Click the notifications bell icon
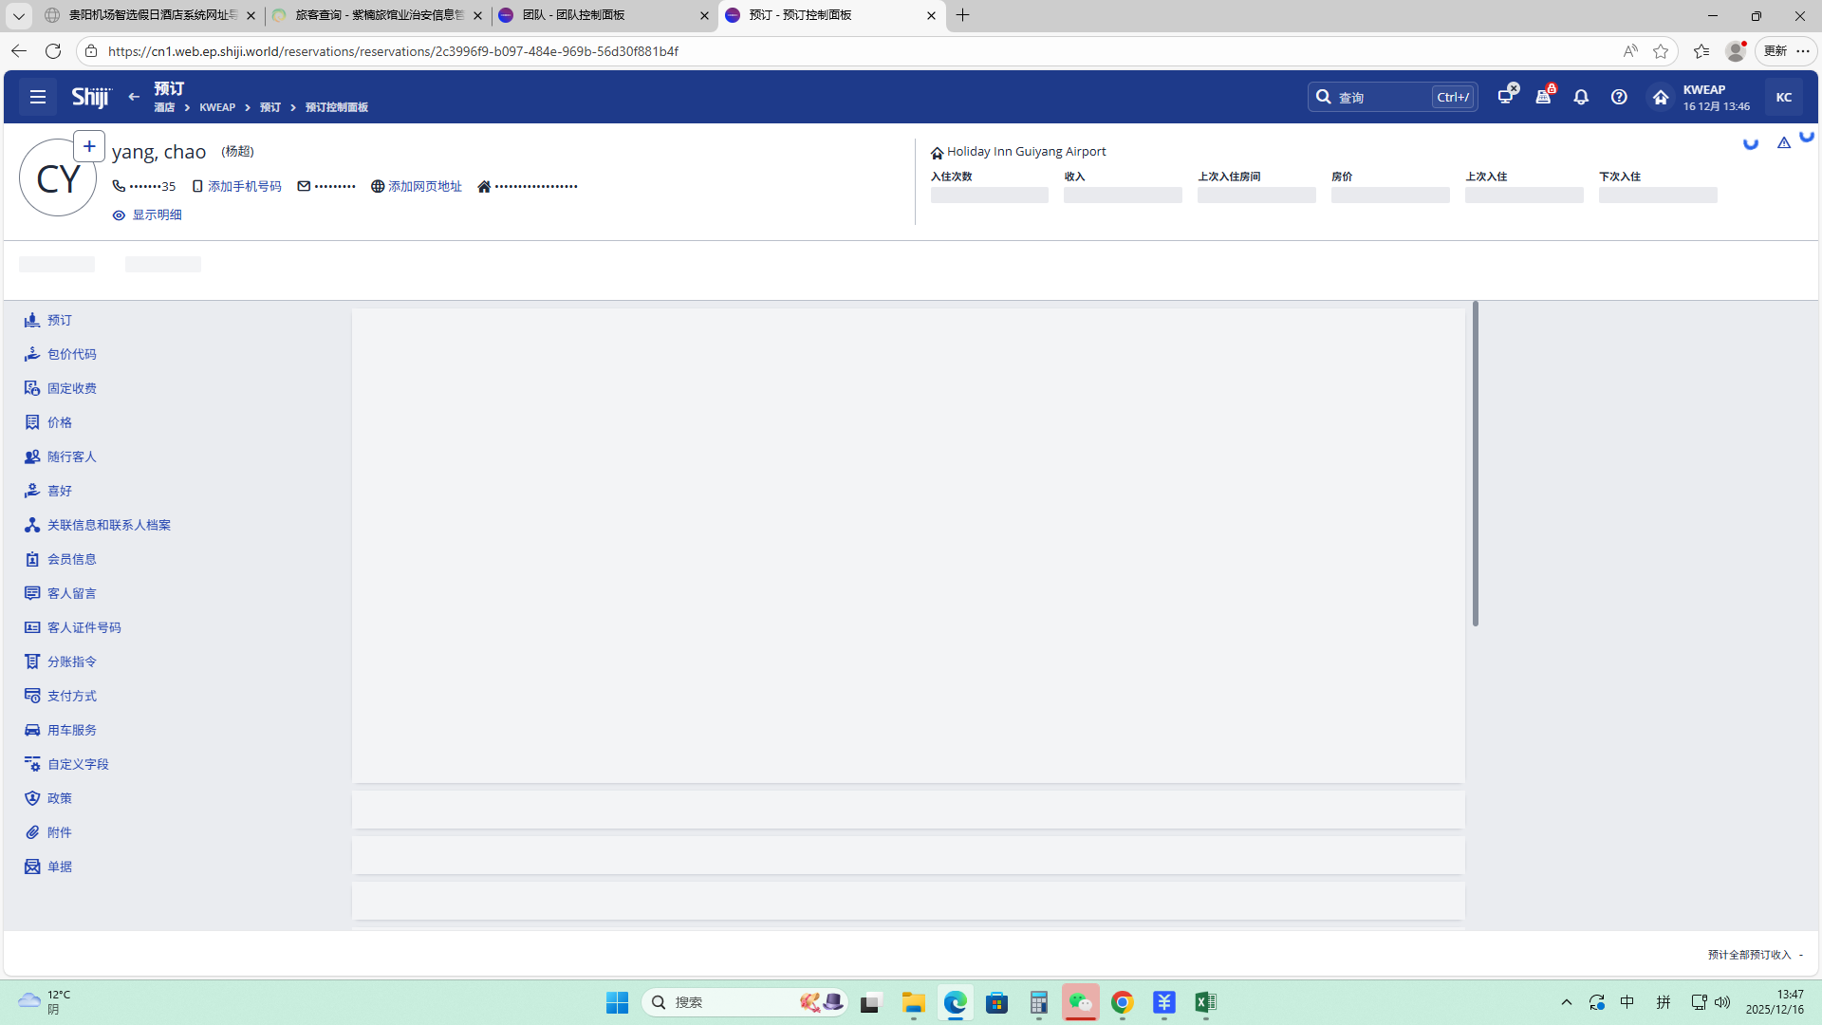 tap(1581, 97)
